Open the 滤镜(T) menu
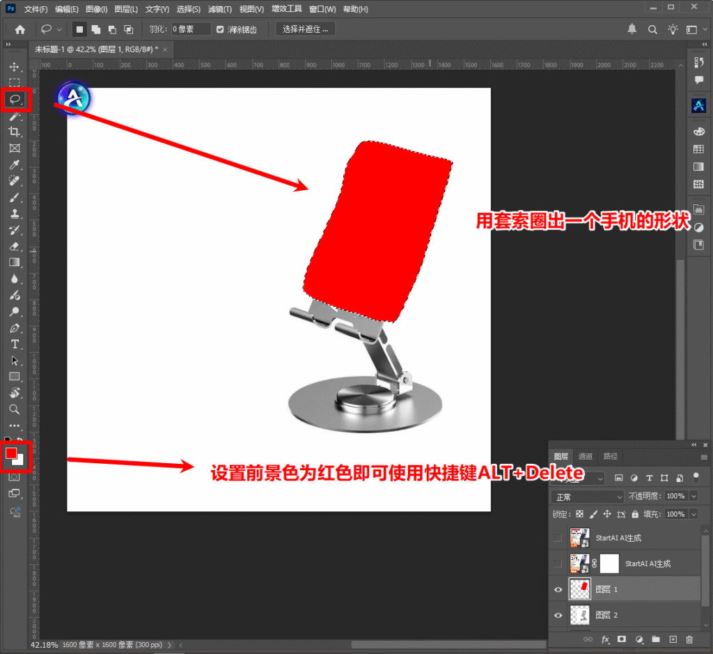The image size is (713, 654). [x=219, y=9]
